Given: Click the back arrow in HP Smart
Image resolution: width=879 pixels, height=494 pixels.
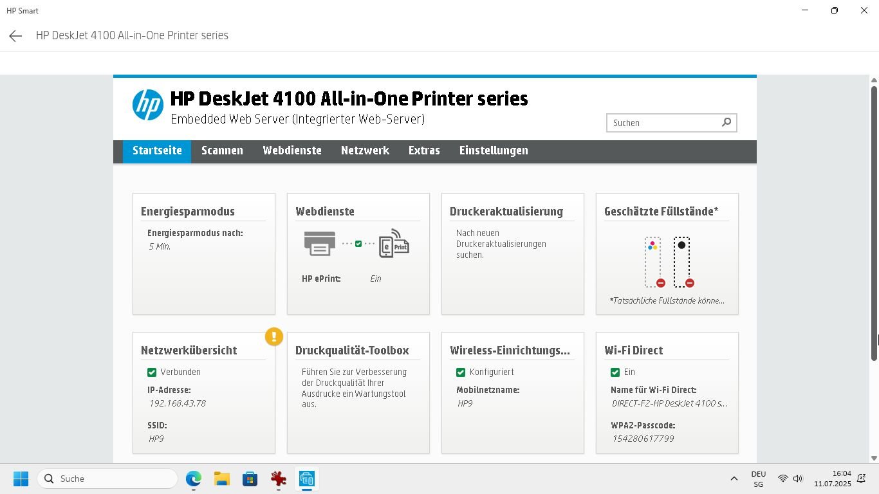Looking at the screenshot, I should tap(15, 36).
